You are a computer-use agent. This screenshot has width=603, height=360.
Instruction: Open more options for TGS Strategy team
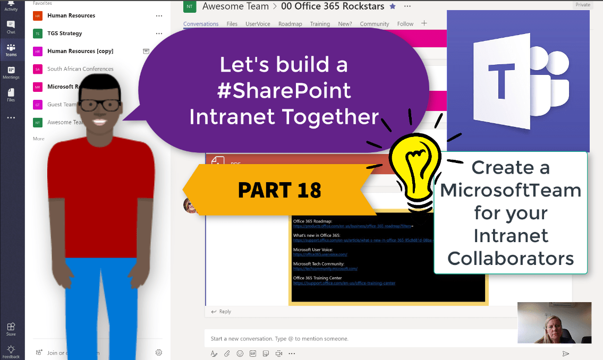(159, 33)
